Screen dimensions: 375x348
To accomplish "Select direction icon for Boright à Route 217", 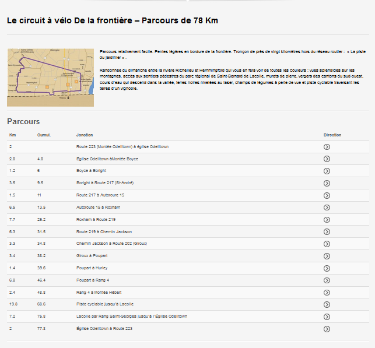I will click(327, 183).
